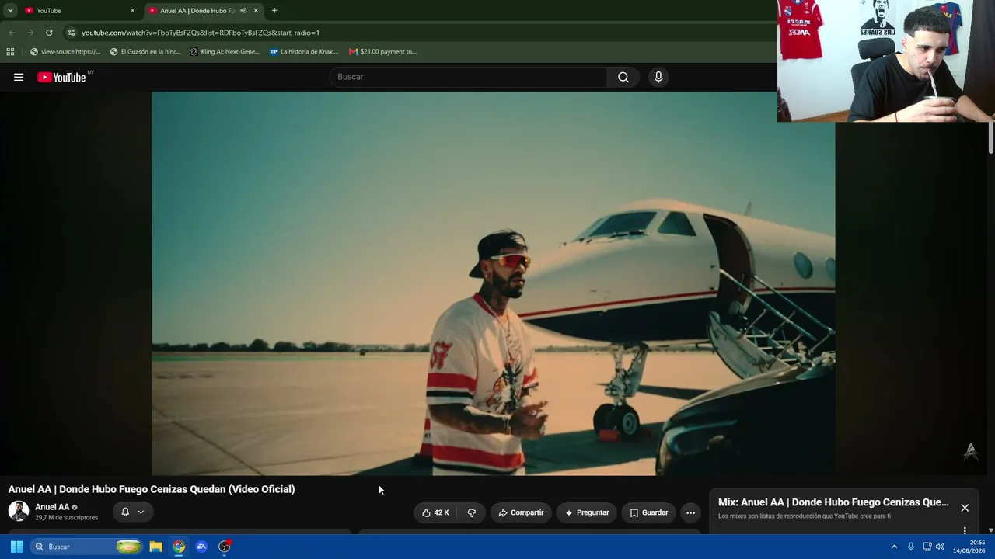995x559 pixels.
Task: Switch to the YouTube tab
Action: pos(79,11)
